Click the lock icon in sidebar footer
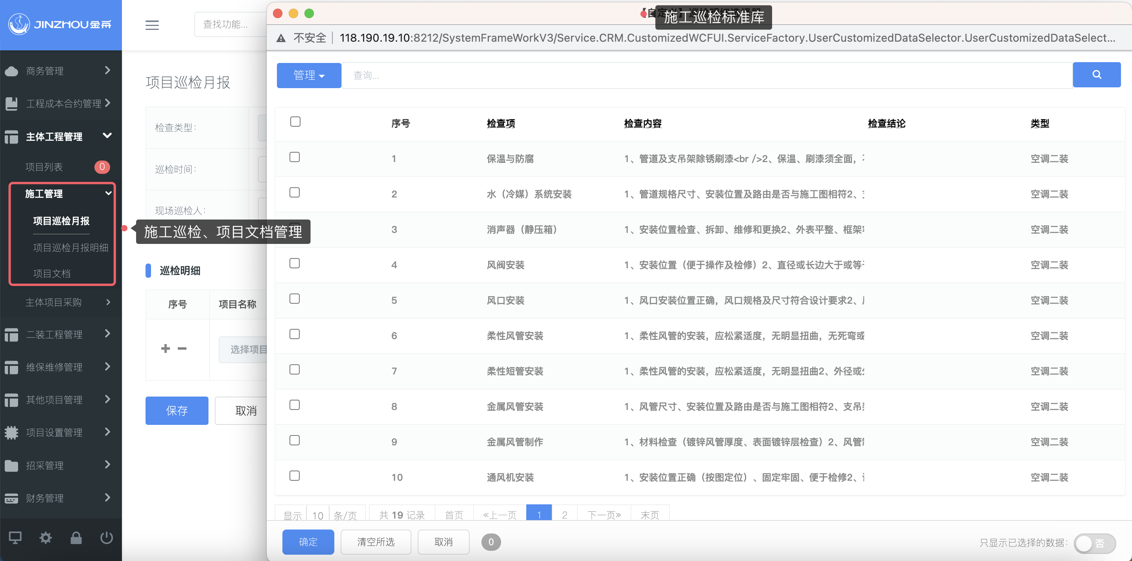 (76, 537)
